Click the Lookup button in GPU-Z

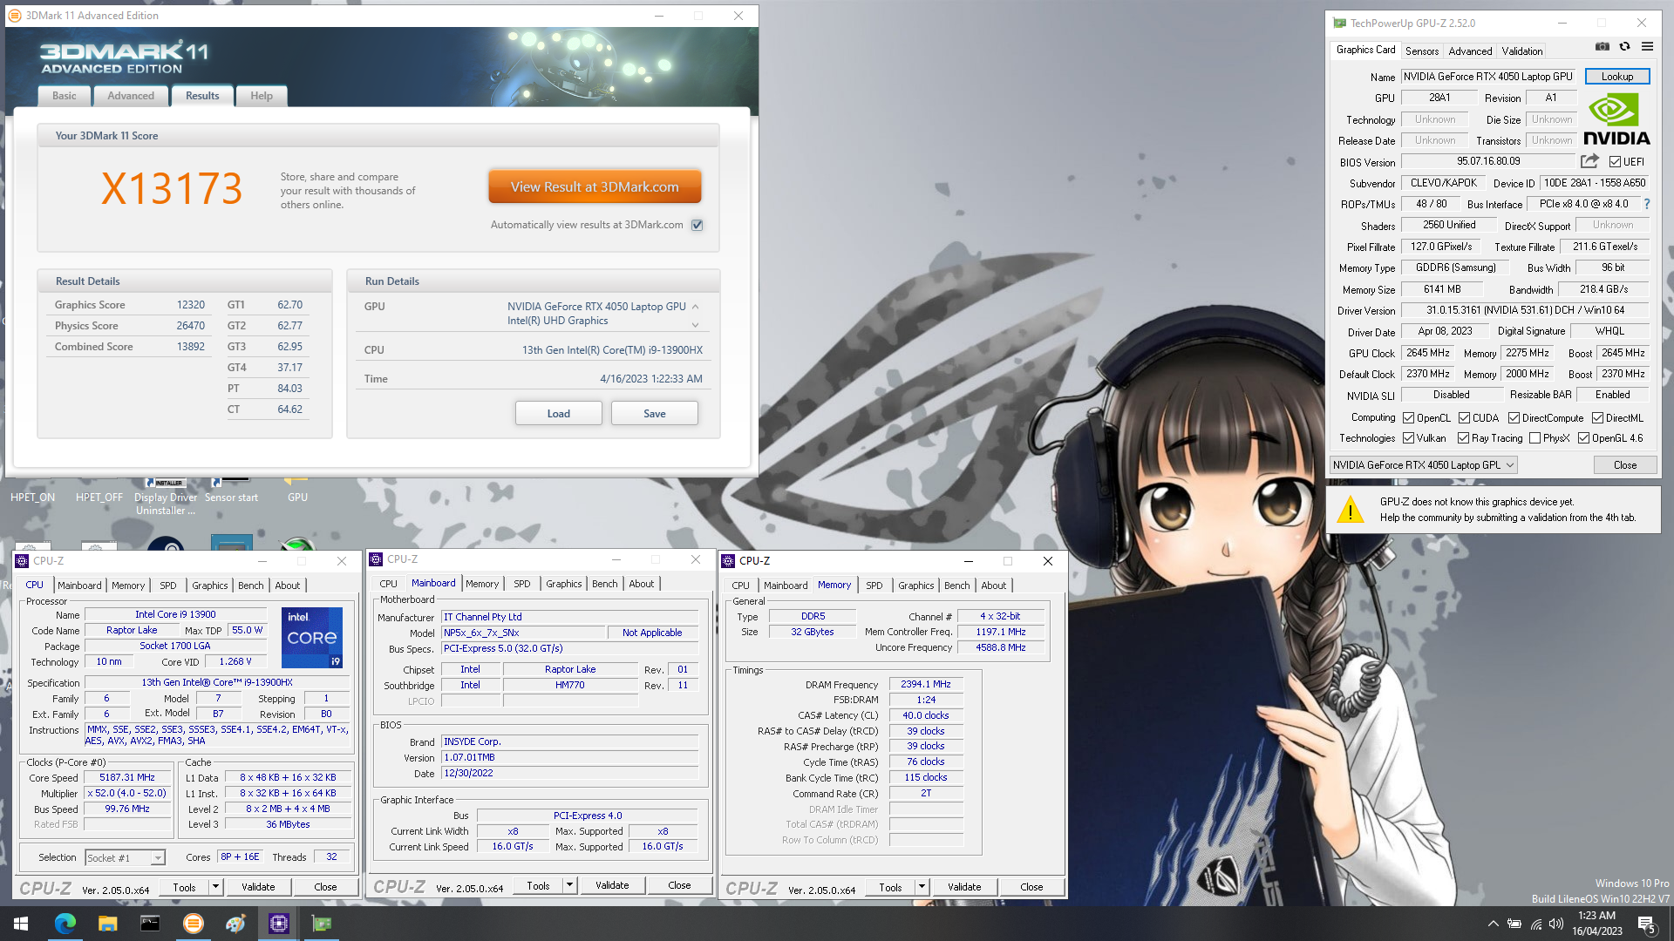(1617, 77)
